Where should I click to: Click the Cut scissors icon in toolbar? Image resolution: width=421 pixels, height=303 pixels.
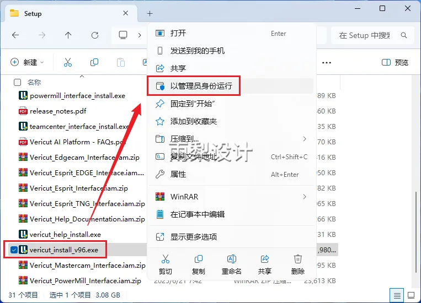68,62
